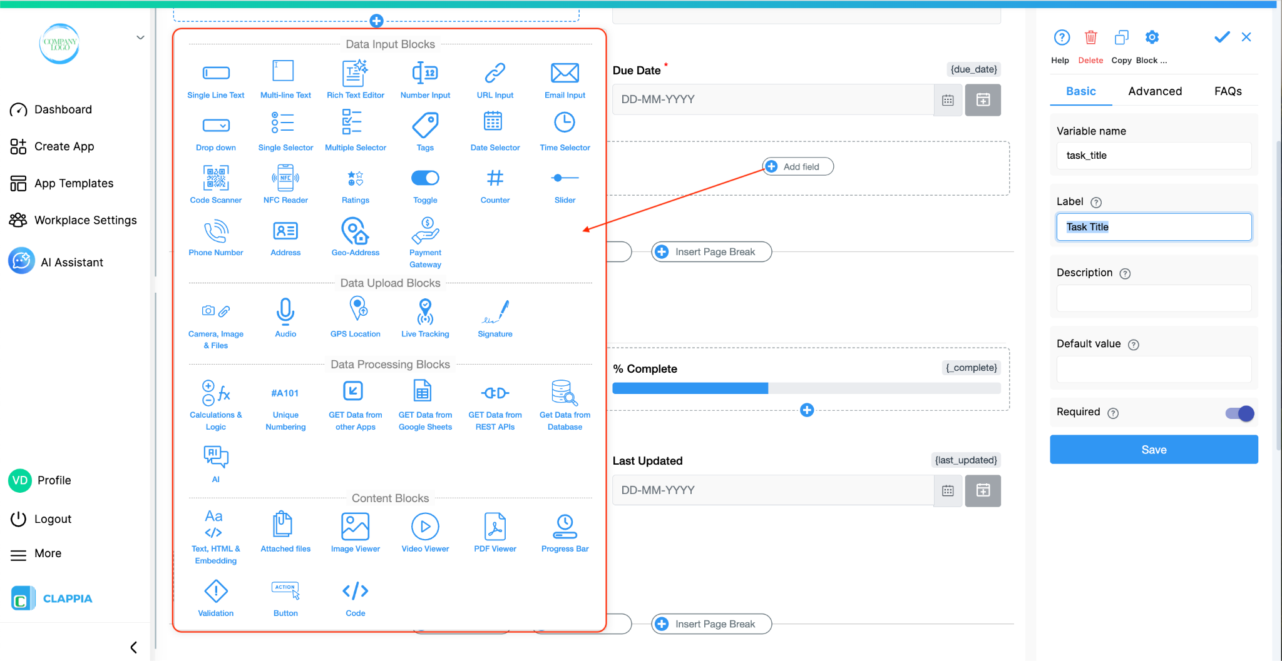Open the FAQs tab

(x=1228, y=91)
